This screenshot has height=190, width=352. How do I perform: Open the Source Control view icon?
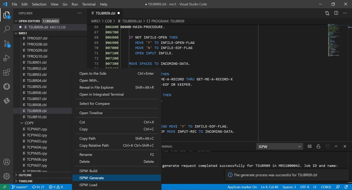[x=7, y=44]
